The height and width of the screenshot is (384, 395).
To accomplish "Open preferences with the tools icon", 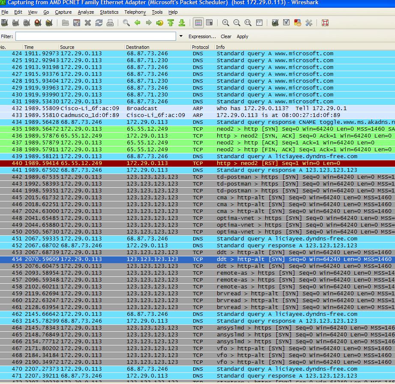I will tap(309, 23).
